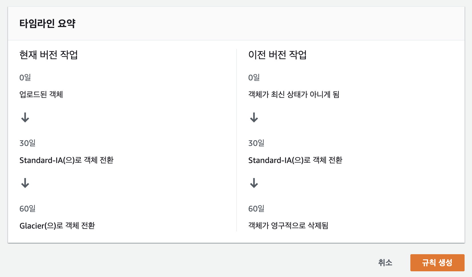The image size is (472, 277).
Task: Click previous version Standard-IA(으)로 객체 전환 text
Action: 295,160
